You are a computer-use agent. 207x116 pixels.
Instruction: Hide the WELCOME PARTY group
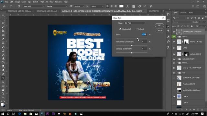pyautogui.click(x=174, y=59)
